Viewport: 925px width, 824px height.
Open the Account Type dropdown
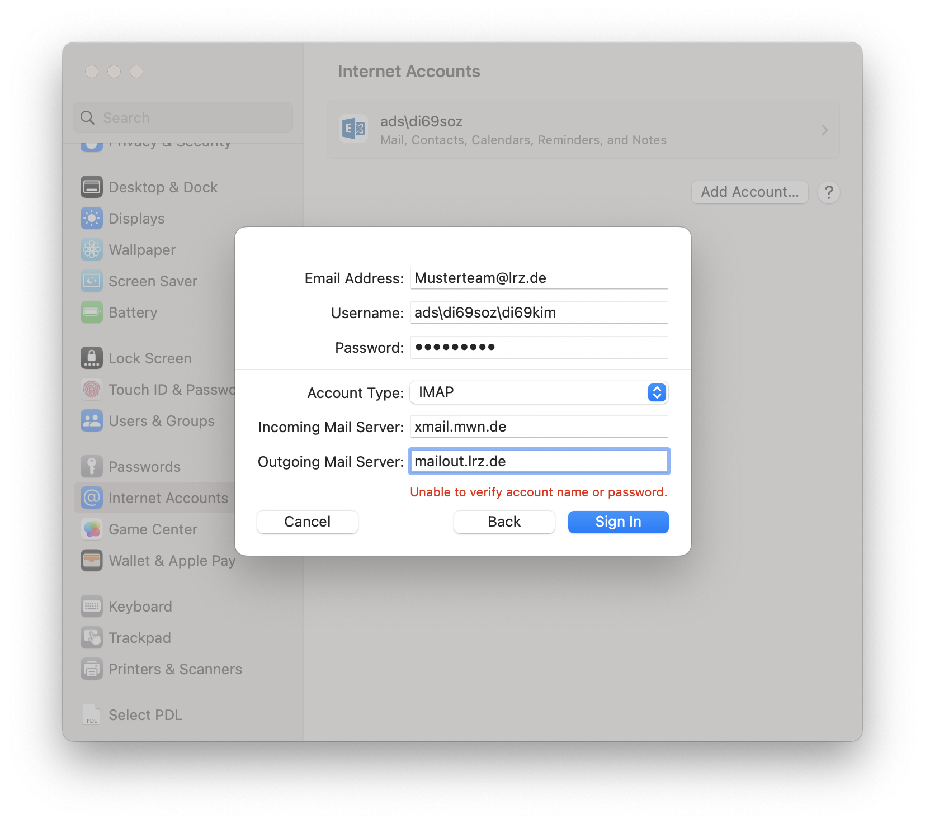click(x=656, y=392)
